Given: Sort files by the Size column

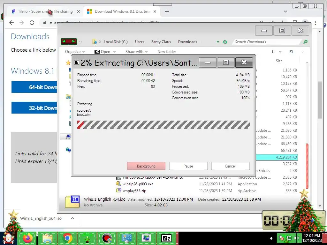Looking at the screenshot, I should click(279, 61).
